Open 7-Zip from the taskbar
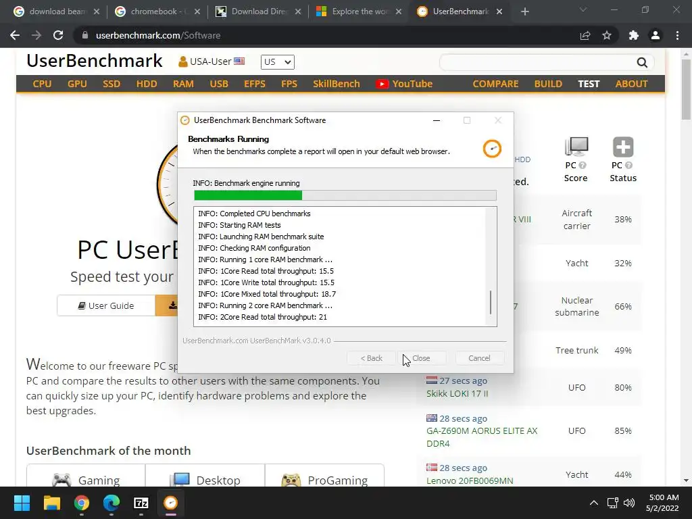Image resolution: width=692 pixels, height=519 pixels. pyautogui.click(x=141, y=503)
